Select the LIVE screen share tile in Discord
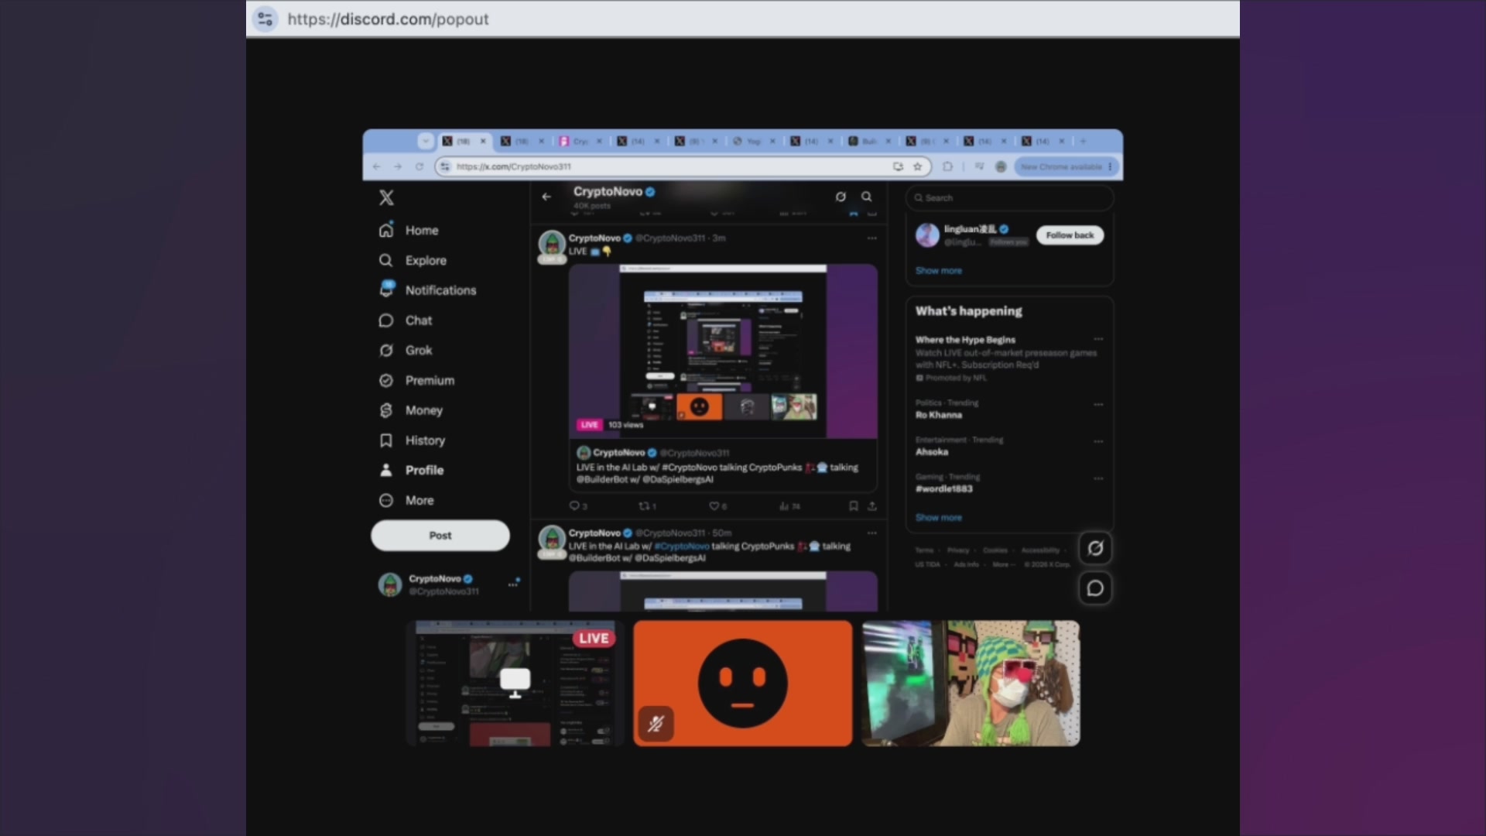This screenshot has height=836, width=1486. click(515, 684)
